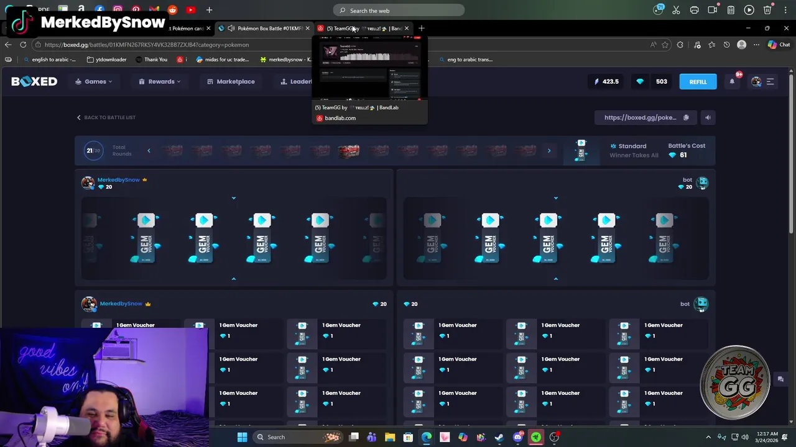Show hidden system tray icons
This screenshot has width=796, height=447.
[x=708, y=437]
